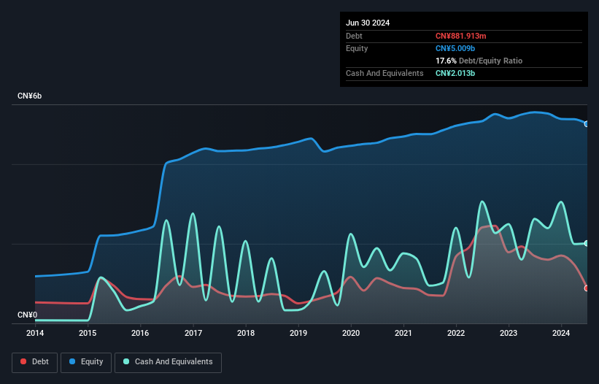This screenshot has height=384, width=599.
Task: Toggle the Cash And Equivalents legend button
Action: tap(168, 362)
